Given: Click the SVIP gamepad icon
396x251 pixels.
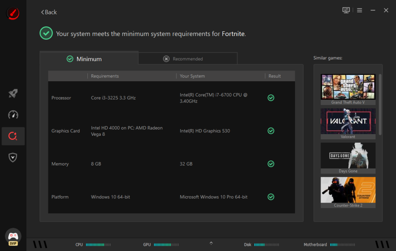Looking at the screenshot, I should pos(13,237).
